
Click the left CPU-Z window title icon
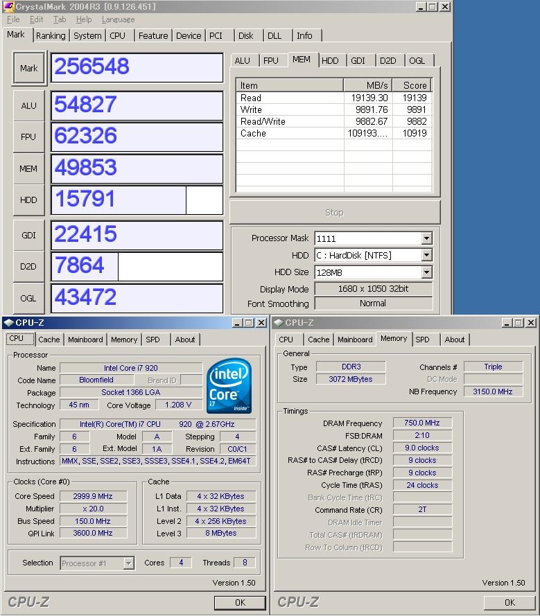[x=8, y=322]
